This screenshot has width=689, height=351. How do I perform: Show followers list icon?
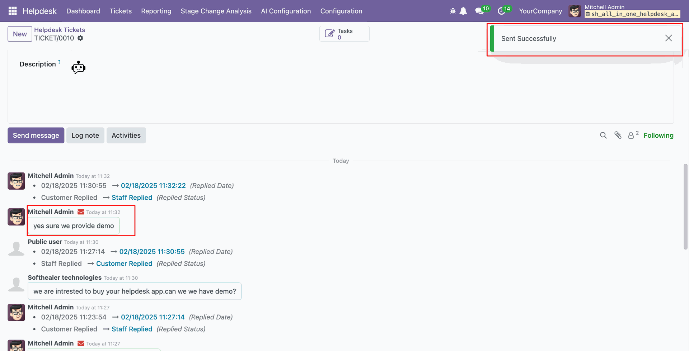pyautogui.click(x=633, y=135)
